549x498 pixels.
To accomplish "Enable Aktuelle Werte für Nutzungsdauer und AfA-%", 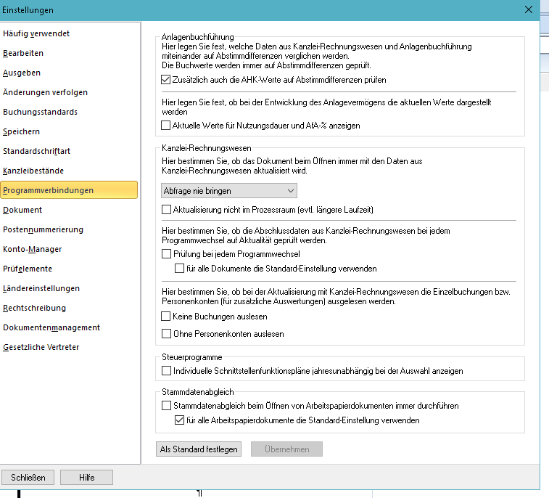I will point(166,126).
